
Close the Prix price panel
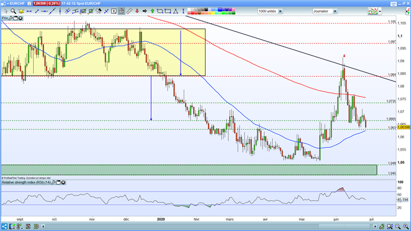coord(20,18)
